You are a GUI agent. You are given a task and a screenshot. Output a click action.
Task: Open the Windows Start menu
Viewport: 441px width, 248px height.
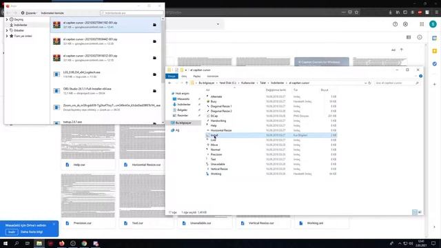pos(6,243)
